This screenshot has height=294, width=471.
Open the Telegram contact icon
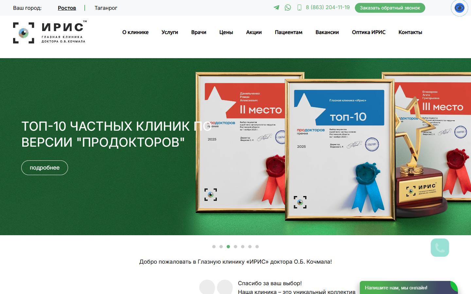point(276,8)
